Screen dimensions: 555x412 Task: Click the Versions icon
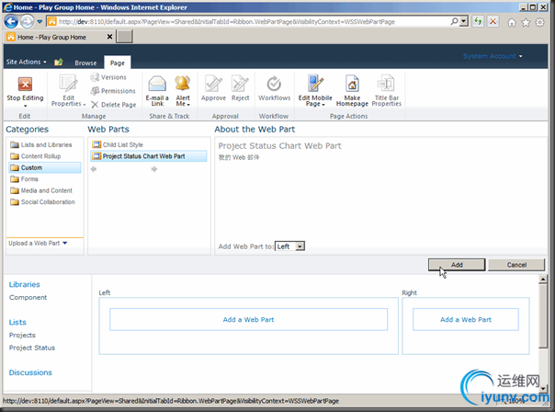[x=95, y=77]
